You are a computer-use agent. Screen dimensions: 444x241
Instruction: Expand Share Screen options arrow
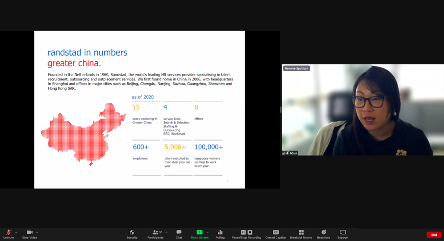(x=208, y=232)
